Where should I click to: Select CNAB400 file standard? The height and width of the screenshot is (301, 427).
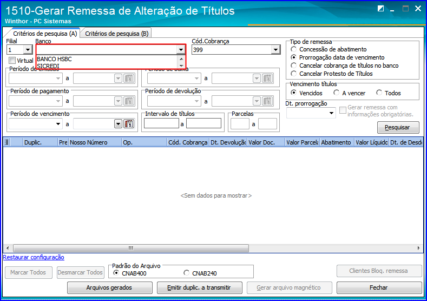(x=116, y=273)
